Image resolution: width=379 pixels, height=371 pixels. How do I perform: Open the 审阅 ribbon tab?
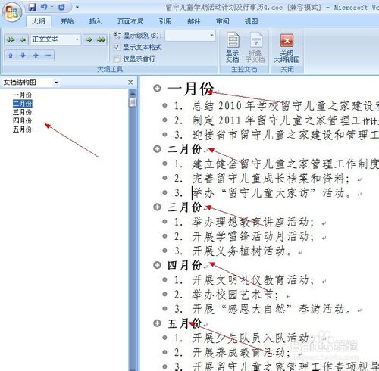pos(222,21)
